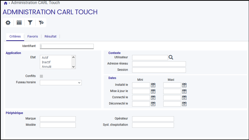Viewport: 249px width, 140px height.
Task: Focus the Marque input field
Action: 58,119
